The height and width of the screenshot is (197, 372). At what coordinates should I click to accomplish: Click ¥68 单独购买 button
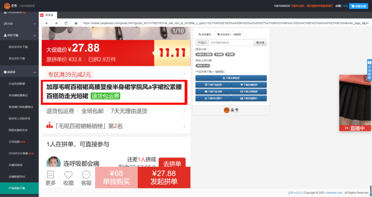116,177
